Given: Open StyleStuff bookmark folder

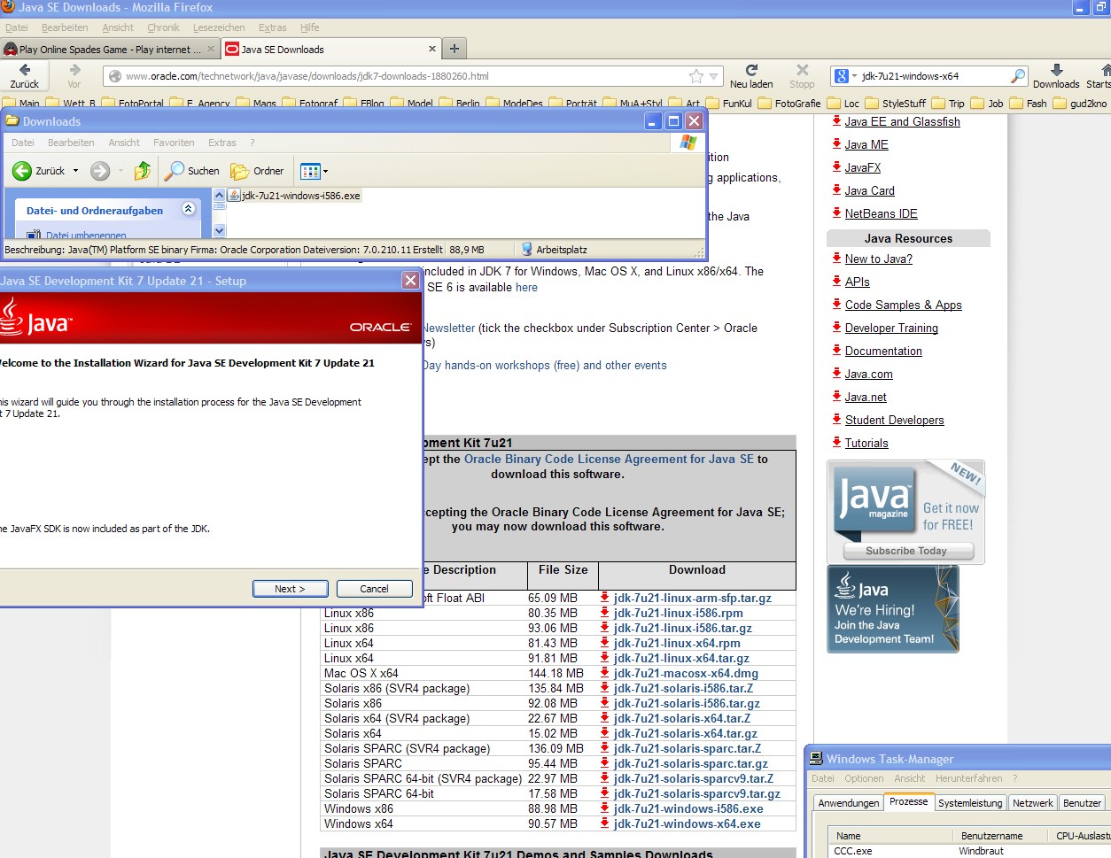Looking at the screenshot, I should (x=895, y=104).
